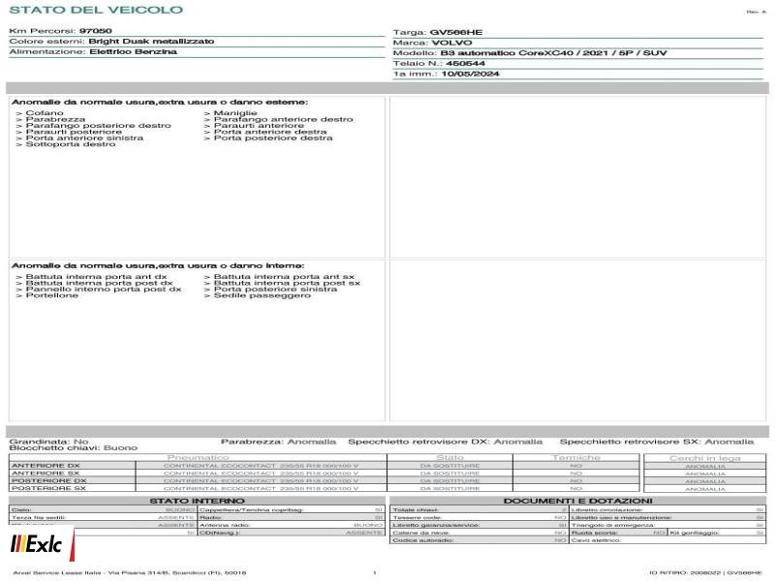
Task: Click 'Grandinata: No' status
Action: tap(49, 442)
